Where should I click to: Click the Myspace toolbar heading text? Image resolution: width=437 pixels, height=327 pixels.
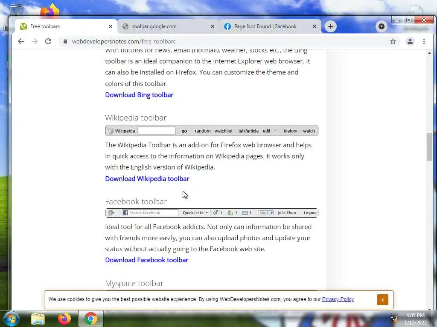tap(134, 283)
